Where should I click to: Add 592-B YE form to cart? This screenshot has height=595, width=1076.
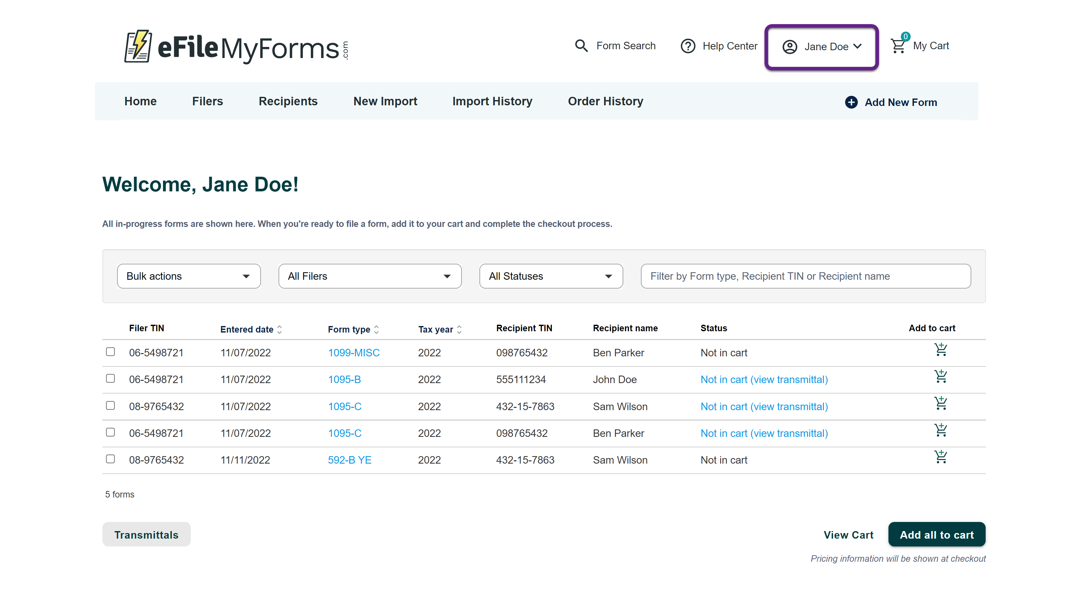940,457
